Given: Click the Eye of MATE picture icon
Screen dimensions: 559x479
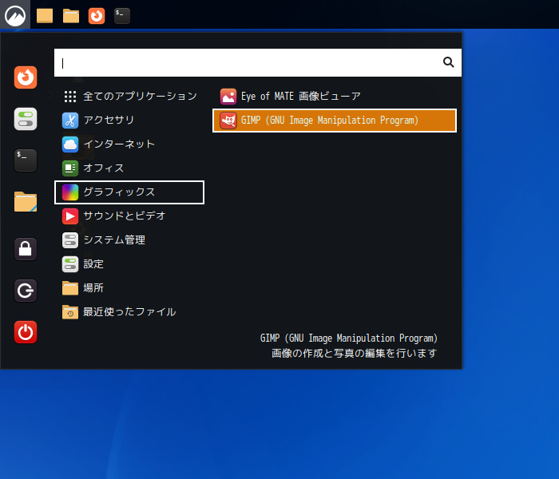Looking at the screenshot, I should [x=228, y=97].
